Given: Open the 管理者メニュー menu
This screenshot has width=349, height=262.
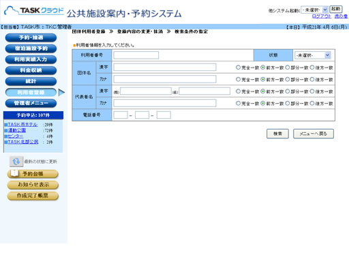Looking at the screenshot, I should 31,103.
